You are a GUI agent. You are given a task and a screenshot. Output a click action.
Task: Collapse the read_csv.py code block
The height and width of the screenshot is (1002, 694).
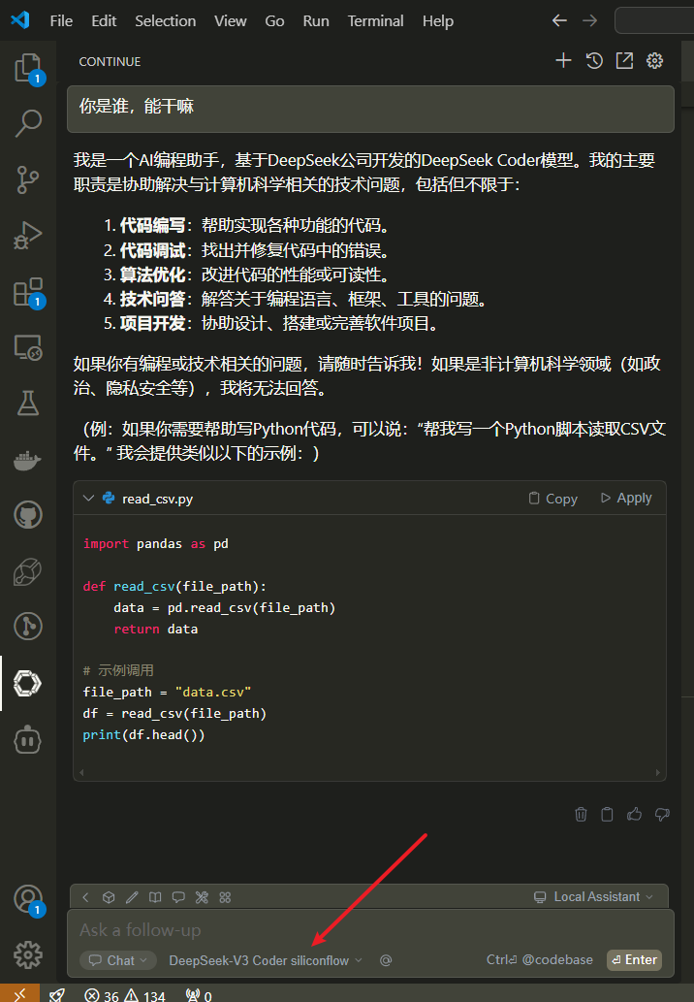tap(89, 498)
